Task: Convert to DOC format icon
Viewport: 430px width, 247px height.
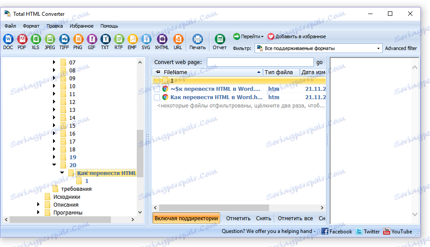Action: 8,39
